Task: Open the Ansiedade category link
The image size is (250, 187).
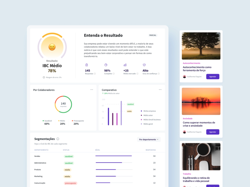Action: (x=188, y=119)
